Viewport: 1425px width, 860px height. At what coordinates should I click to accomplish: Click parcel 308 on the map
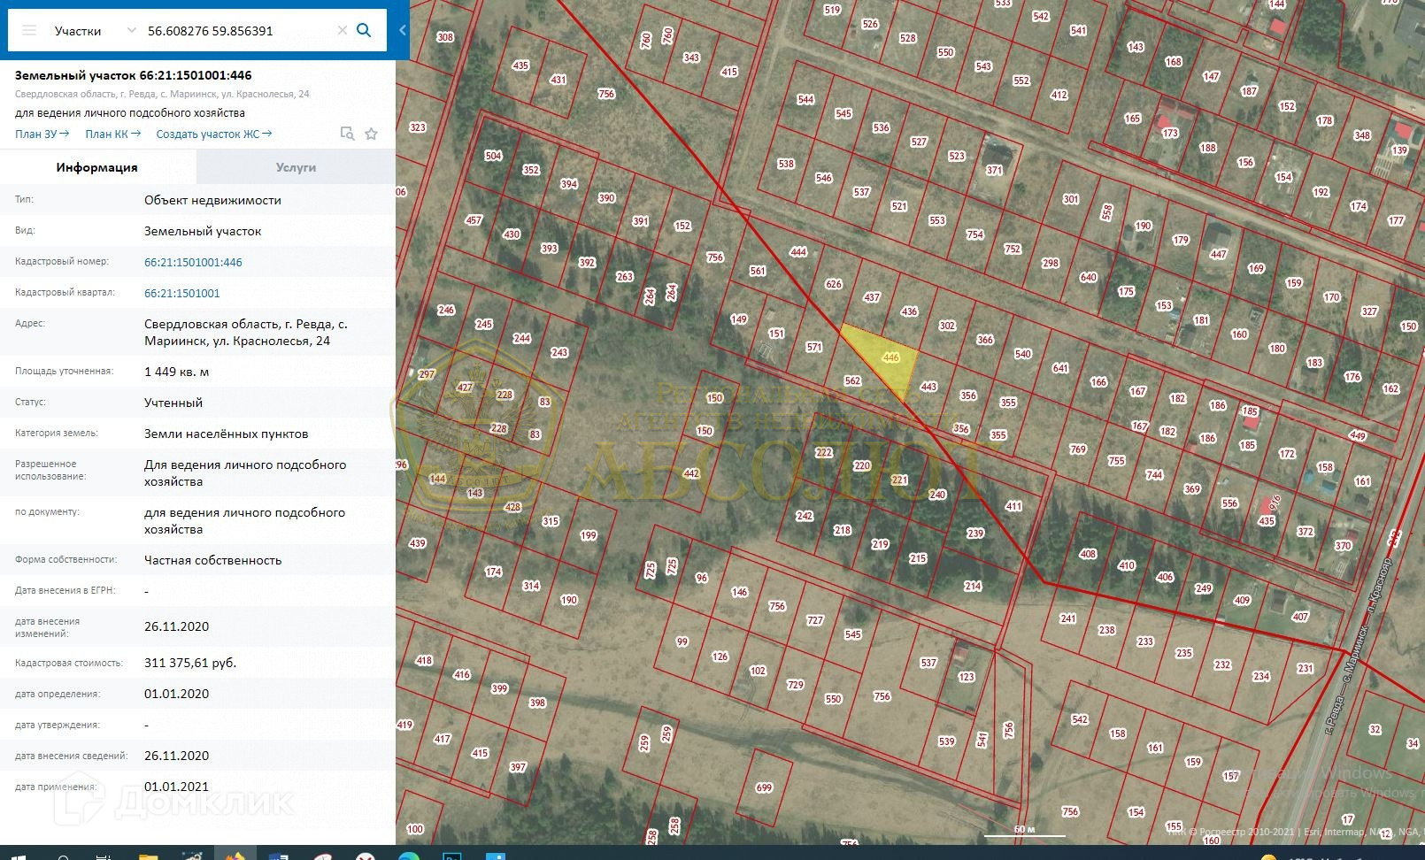click(445, 37)
